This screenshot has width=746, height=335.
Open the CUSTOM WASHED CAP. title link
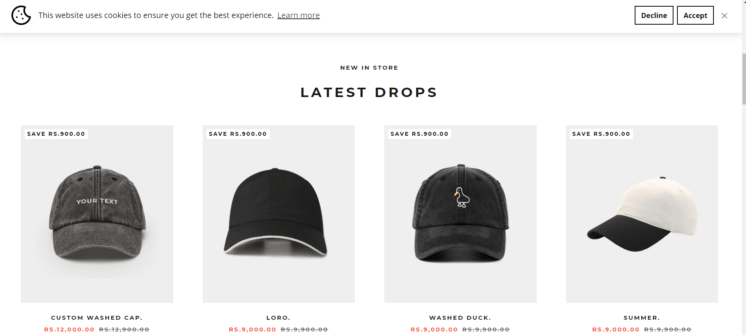(97, 318)
